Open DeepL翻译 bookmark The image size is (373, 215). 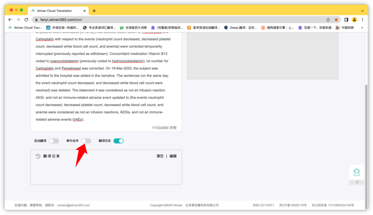point(241,28)
